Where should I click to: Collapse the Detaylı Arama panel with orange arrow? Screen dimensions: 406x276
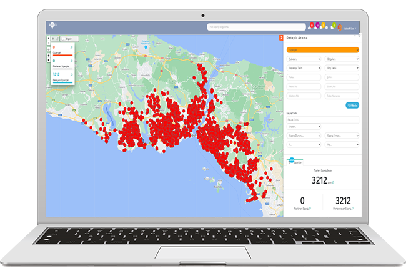[281, 37]
